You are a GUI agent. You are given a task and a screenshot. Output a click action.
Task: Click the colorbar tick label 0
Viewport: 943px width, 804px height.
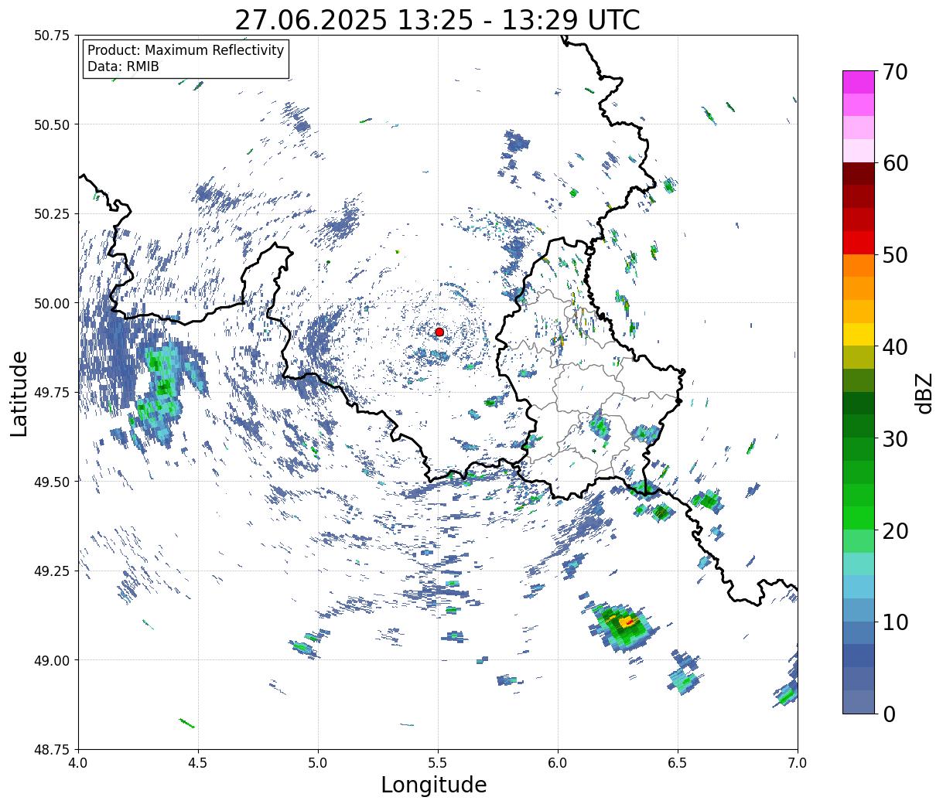coord(889,714)
